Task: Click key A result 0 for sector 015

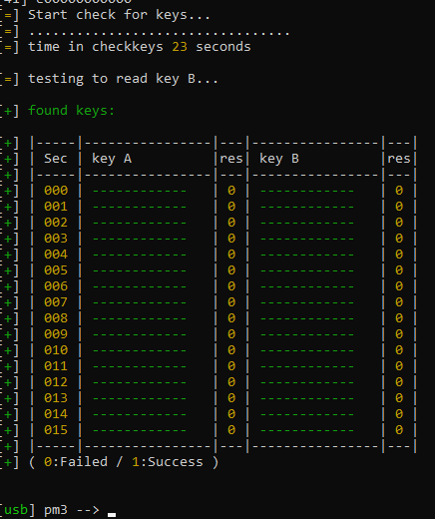Action: tap(231, 430)
